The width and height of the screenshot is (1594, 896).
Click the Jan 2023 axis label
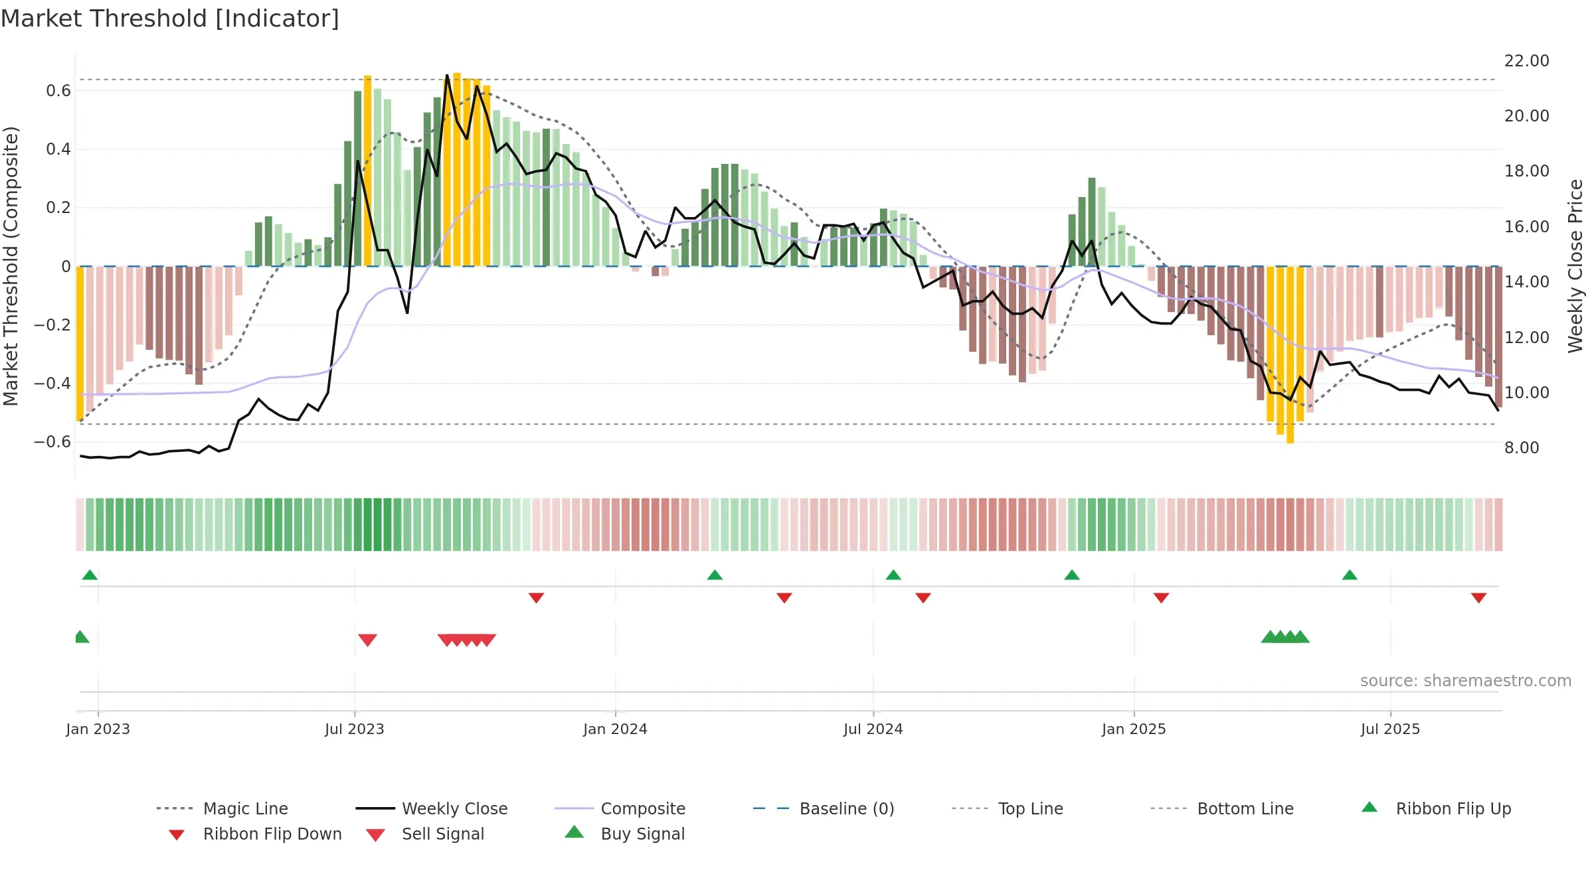tap(98, 729)
